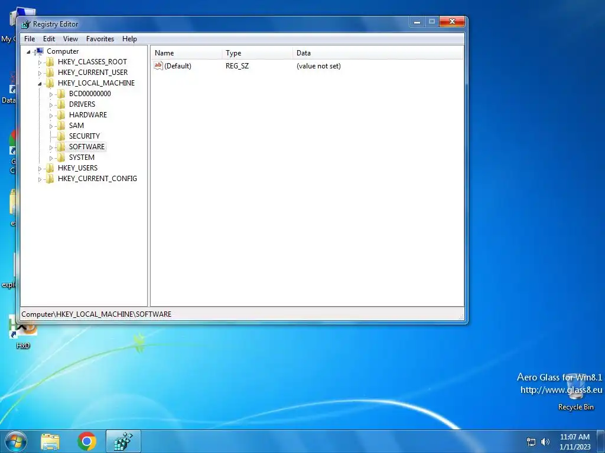This screenshot has height=453, width=605.
Task: Click the REG_SZ type cell
Action: (x=238, y=66)
